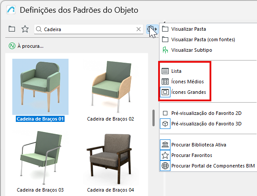The width and height of the screenshot is (257, 196).
Task: Click the Cadeira de Braços 01 label
Action: click(x=40, y=119)
